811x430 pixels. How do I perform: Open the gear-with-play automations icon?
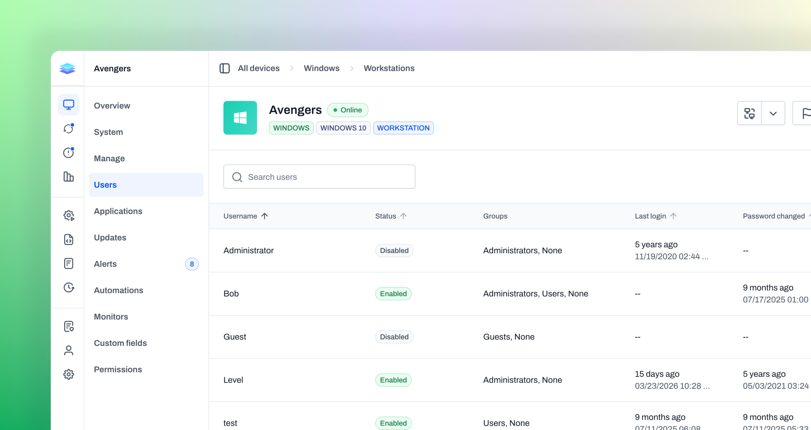pyautogui.click(x=68, y=216)
